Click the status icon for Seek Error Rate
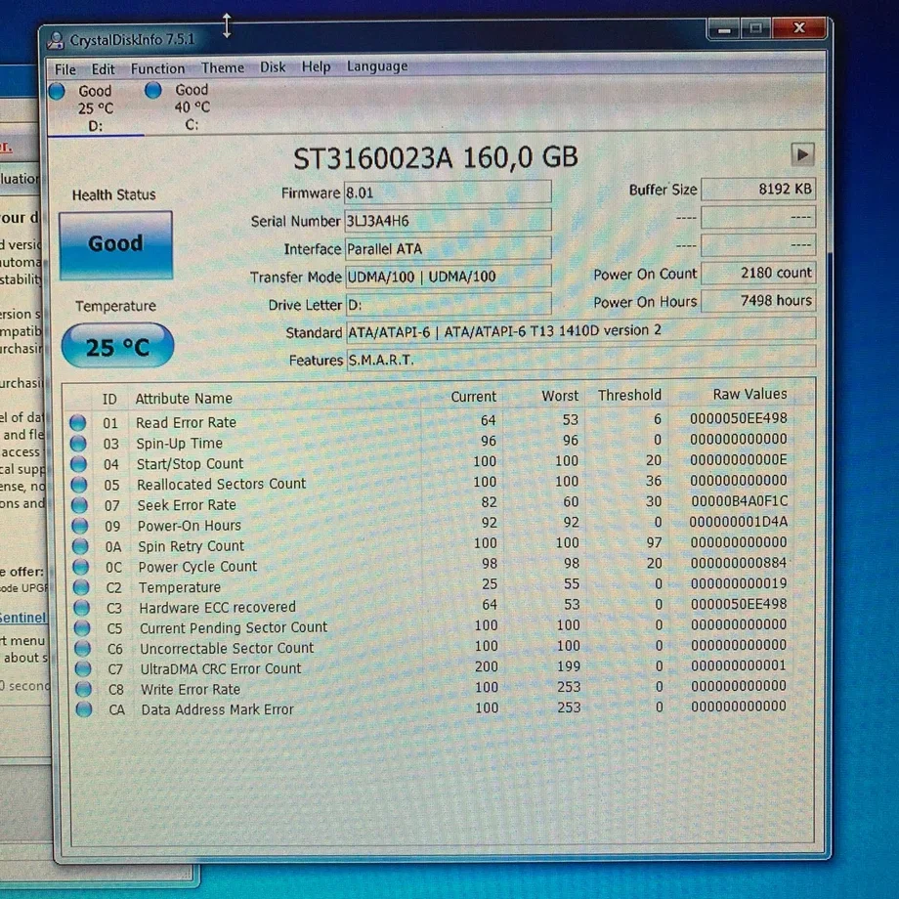This screenshot has height=899, width=899. tap(80, 506)
